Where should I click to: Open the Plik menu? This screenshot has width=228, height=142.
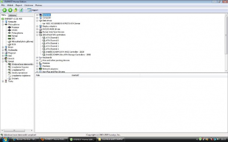pyautogui.click(x=3, y=5)
